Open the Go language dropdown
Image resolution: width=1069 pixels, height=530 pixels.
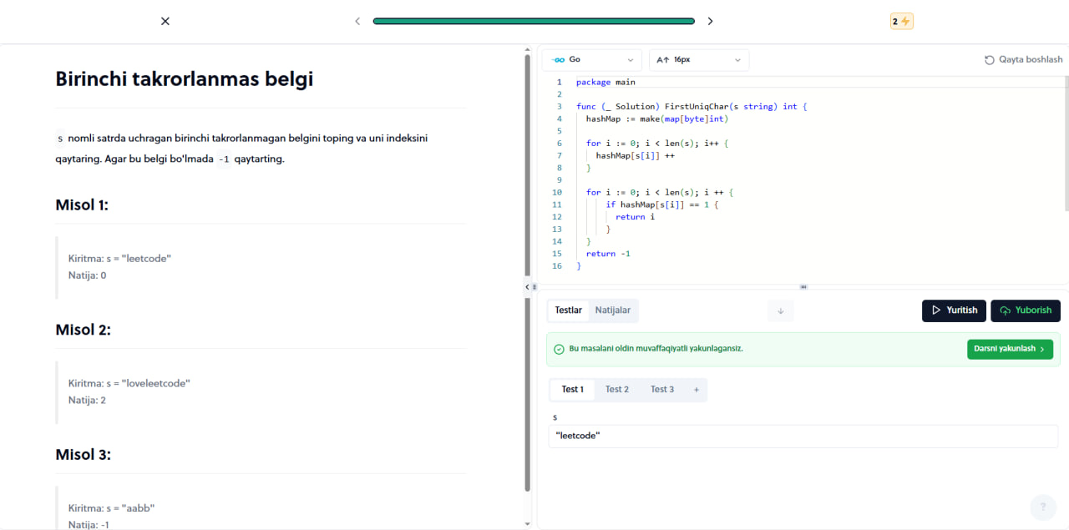pos(592,60)
